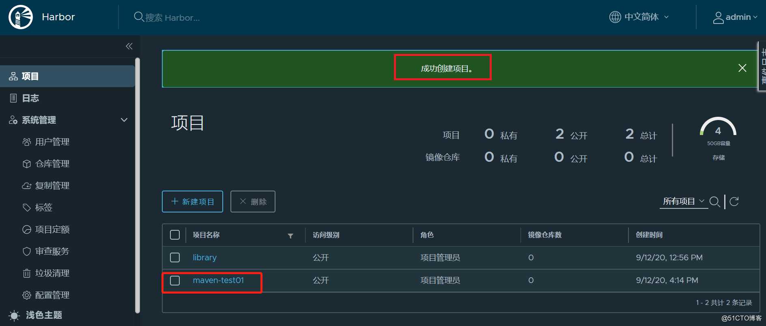This screenshot has width=766, height=326.
Task: Click 项目管理员 in the library row
Action: pyautogui.click(x=440, y=257)
